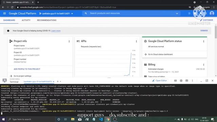Image resolution: width=217 pixels, height=122 pixels.
Task: Click the Google Cloud Platform logo text
Action: (x=22, y=14)
